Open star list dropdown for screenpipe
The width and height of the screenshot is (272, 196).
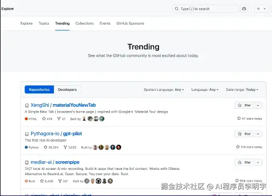coord(258,162)
